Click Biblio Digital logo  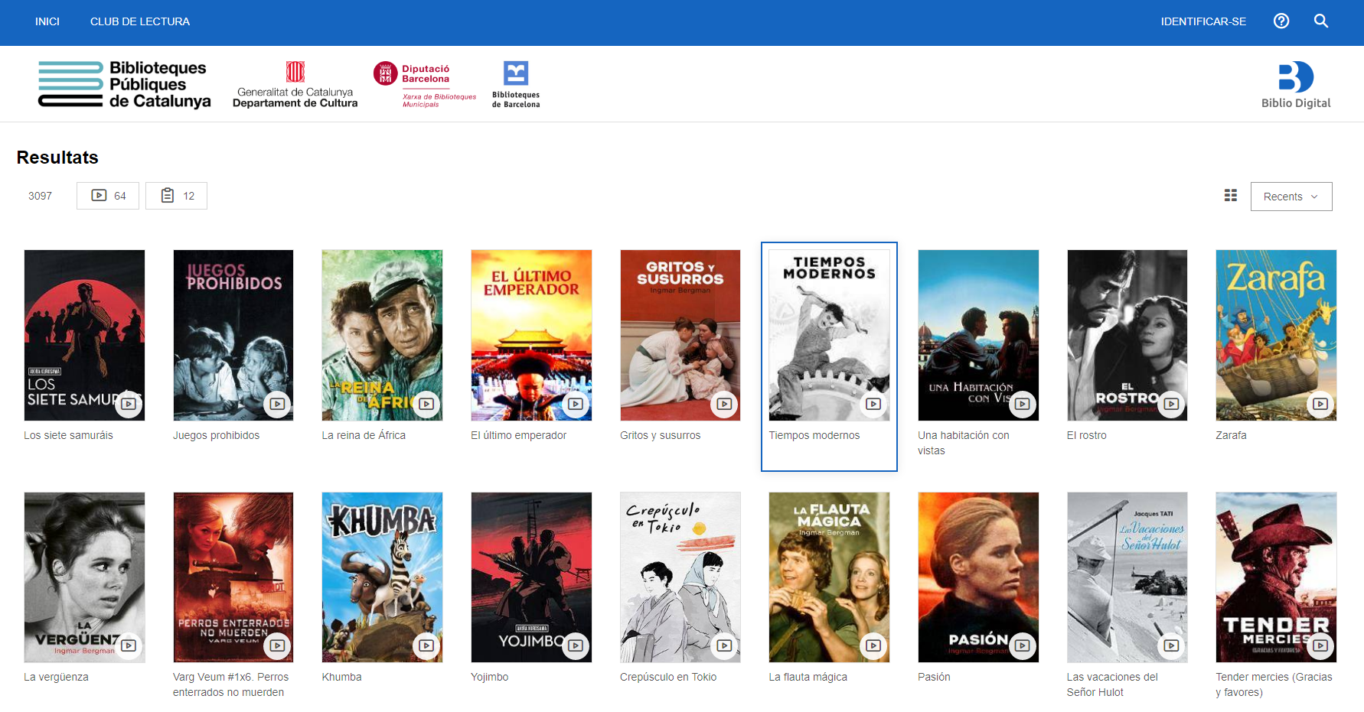pos(1296,84)
